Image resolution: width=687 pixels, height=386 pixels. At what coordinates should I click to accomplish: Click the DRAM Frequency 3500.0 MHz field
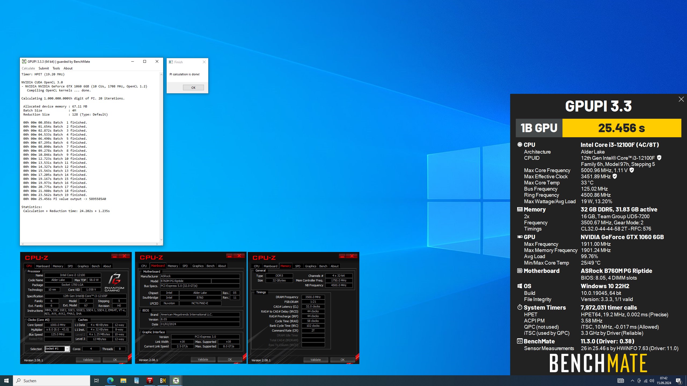coord(313,297)
